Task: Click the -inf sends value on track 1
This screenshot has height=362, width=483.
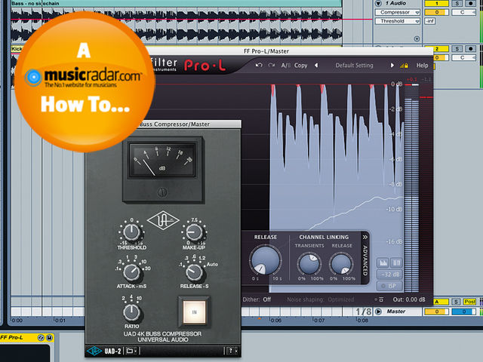Action: (x=430, y=21)
